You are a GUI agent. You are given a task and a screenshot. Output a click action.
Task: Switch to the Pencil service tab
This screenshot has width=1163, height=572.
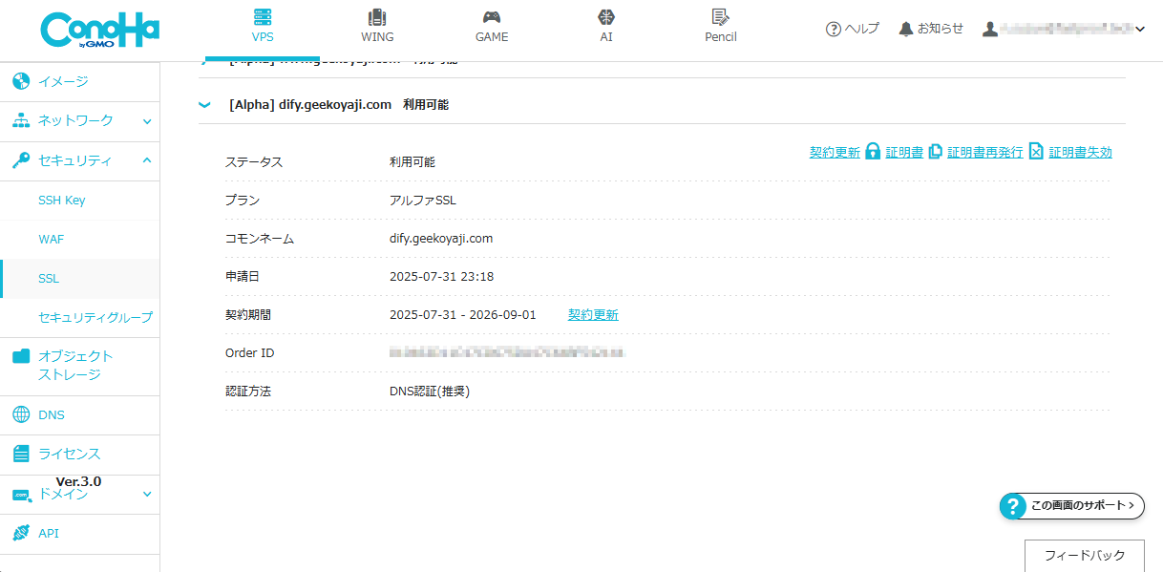coord(721,27)
